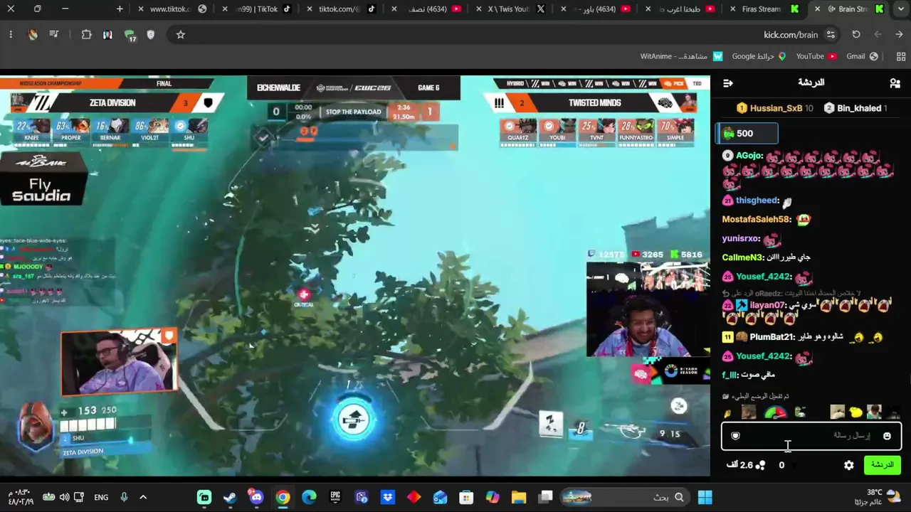Open a new browser tab
911x512 pixels.
(120, 9)
